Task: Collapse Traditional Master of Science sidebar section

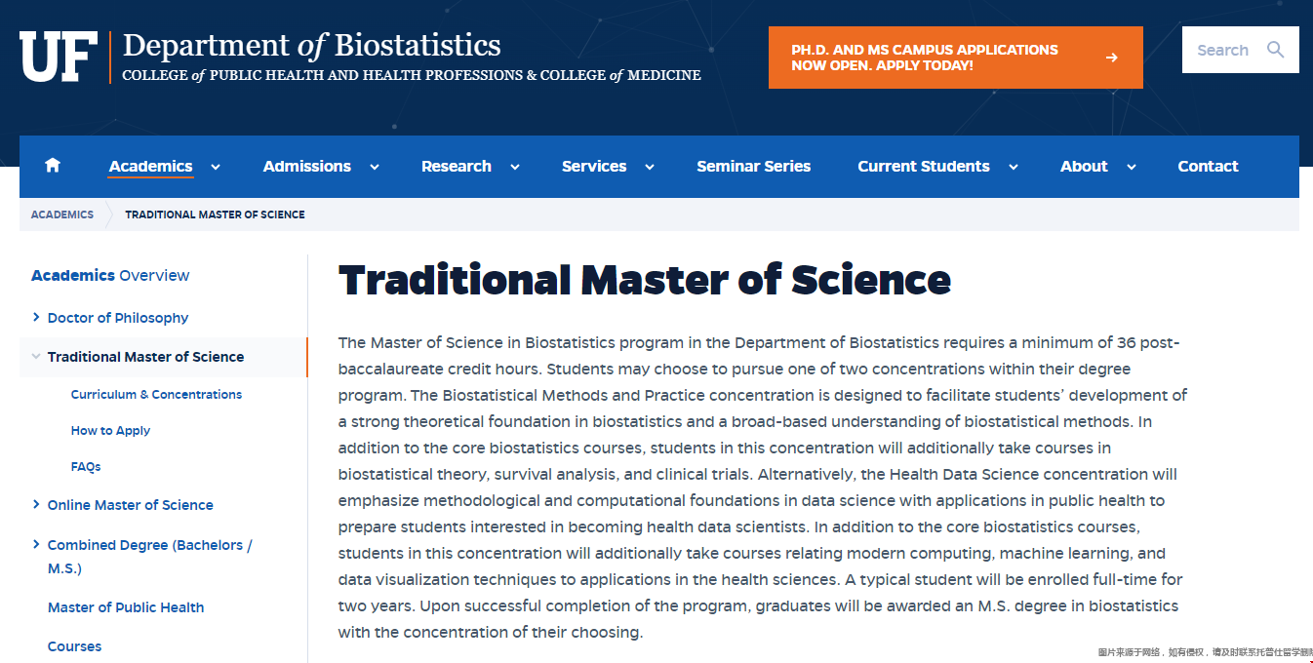Action: [x=36, y=357]
